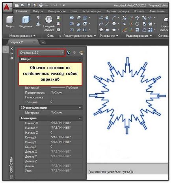Collapse the 3D-визуализация section
Viewport: 171px width, 183px height.
pos(80,108)
